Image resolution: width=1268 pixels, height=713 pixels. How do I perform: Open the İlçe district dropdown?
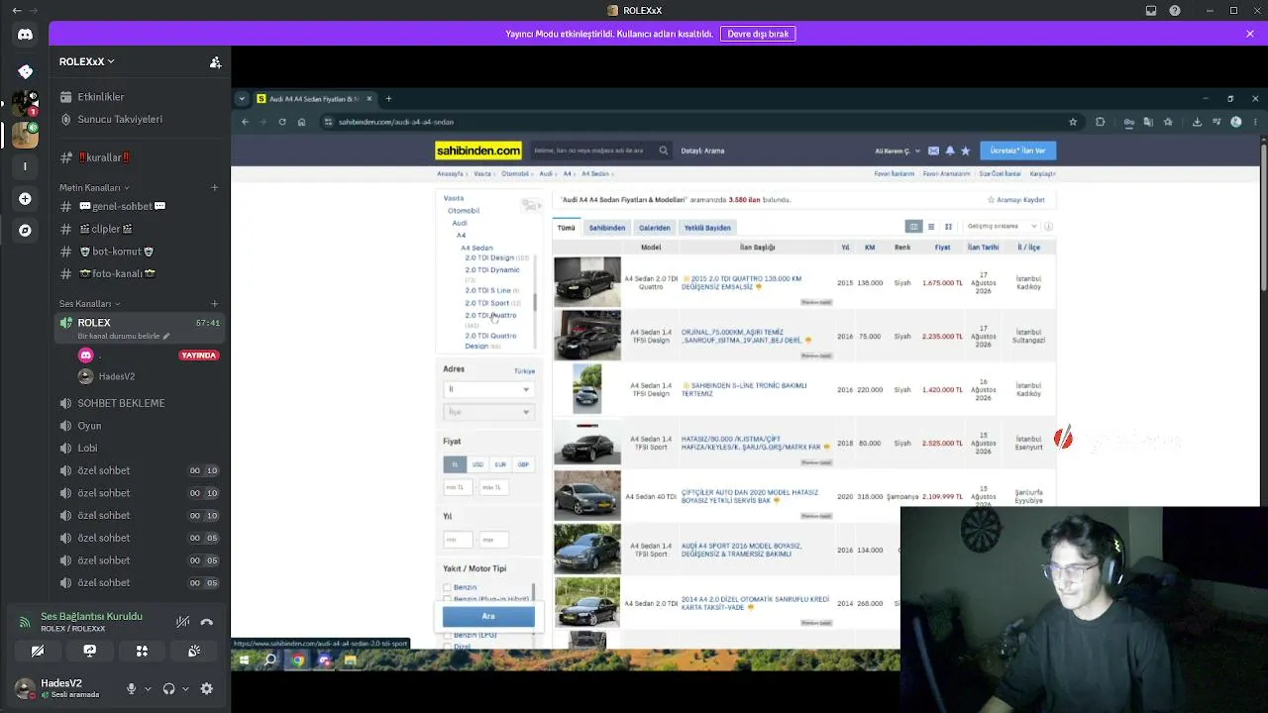click(488, 412)
